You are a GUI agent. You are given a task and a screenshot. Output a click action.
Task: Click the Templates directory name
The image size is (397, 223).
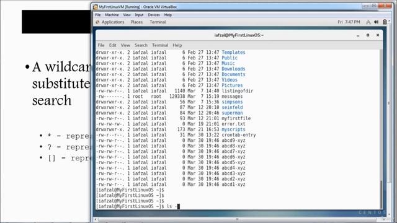click(x=233, y=52)
